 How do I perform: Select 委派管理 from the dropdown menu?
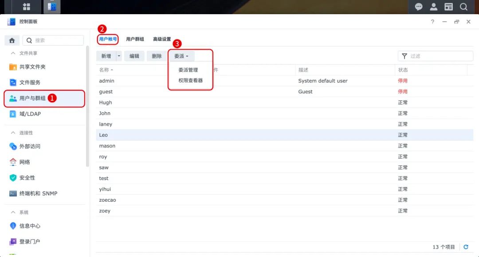pos(188,70)
